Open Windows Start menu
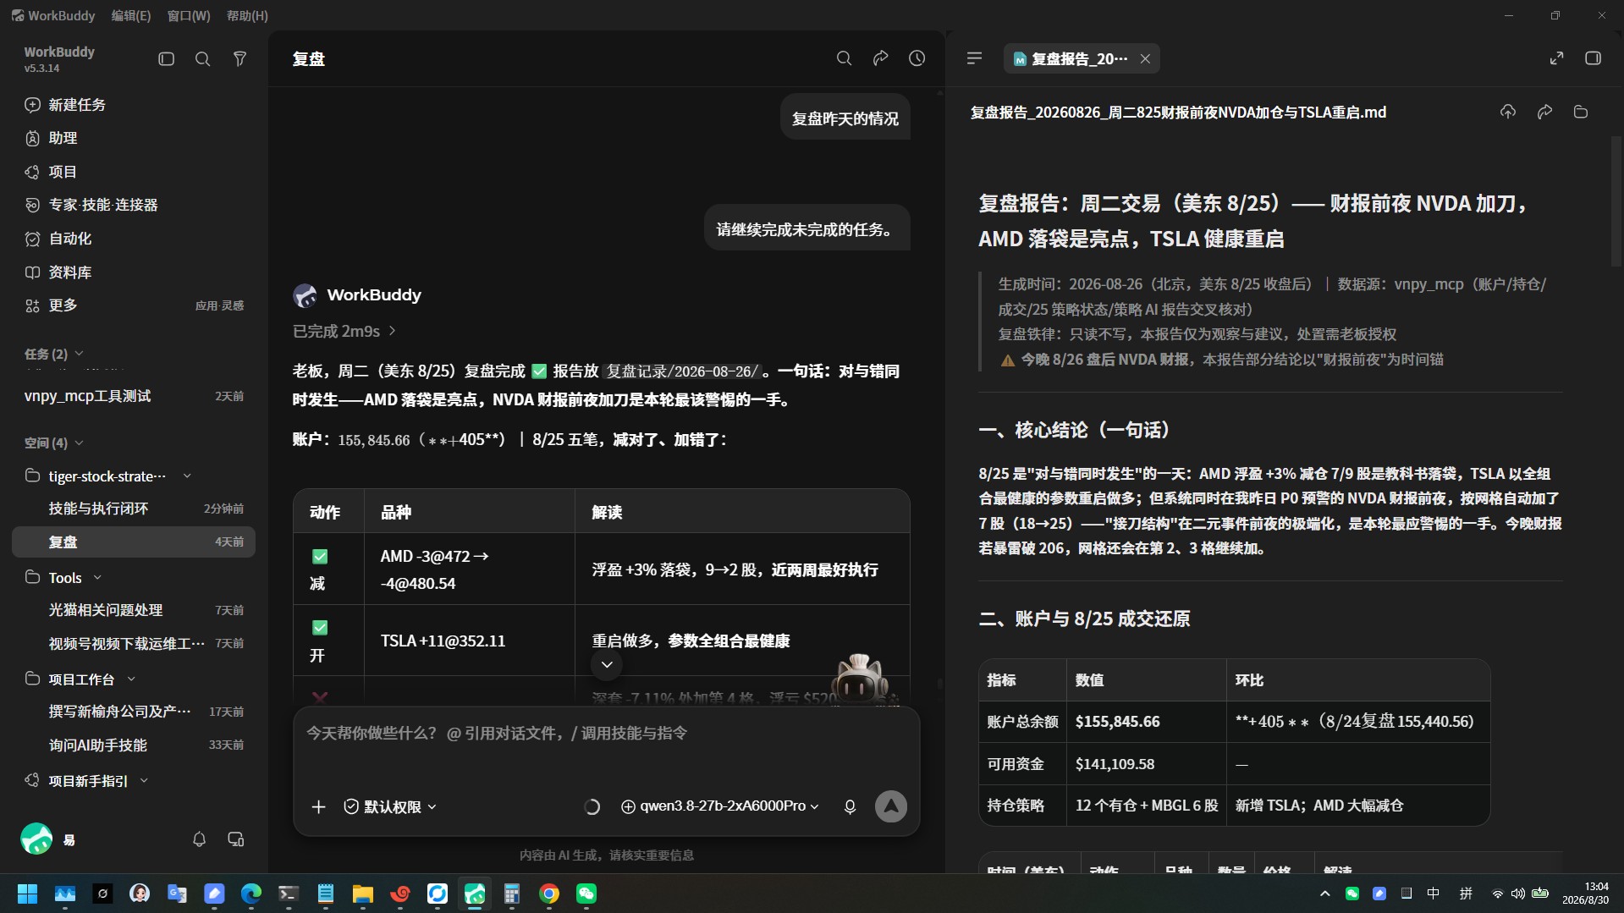This screenshot has height=913, width=1624. [27, 894]
